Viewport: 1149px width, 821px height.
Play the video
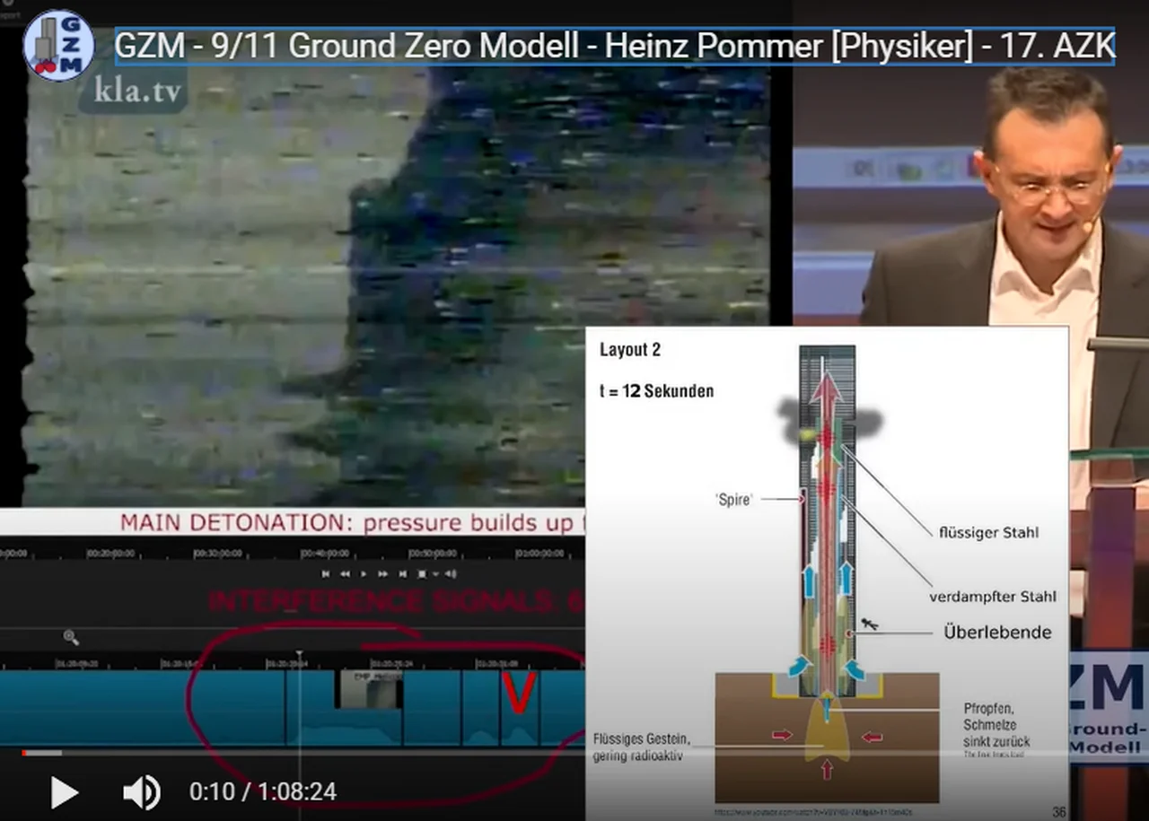(64, 792)
